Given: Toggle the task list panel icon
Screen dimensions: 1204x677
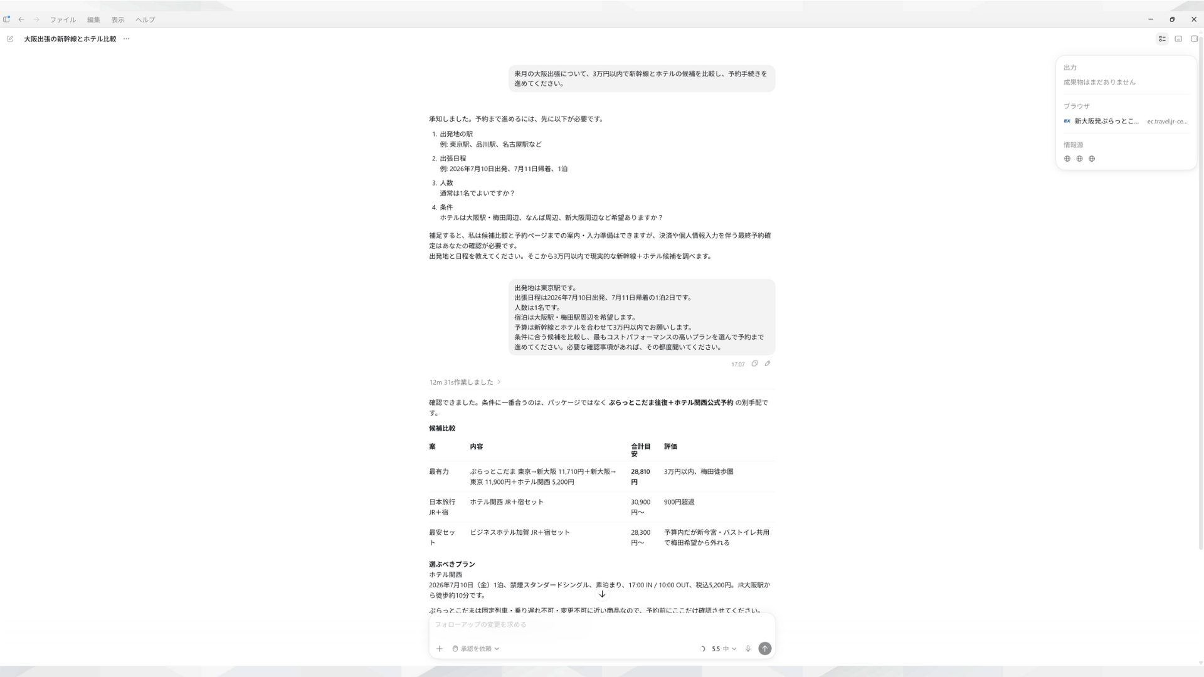Looking at the screenshot, I should (x=1162, y=39).
